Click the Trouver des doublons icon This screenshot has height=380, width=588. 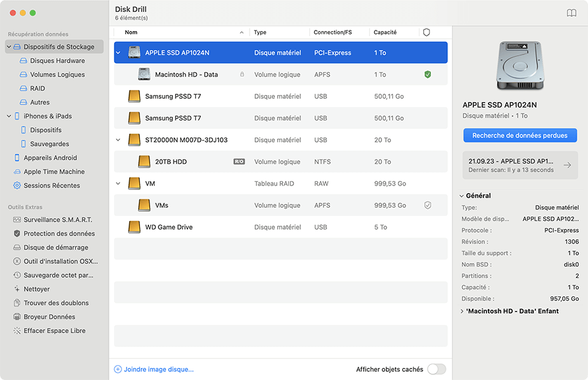17,303
